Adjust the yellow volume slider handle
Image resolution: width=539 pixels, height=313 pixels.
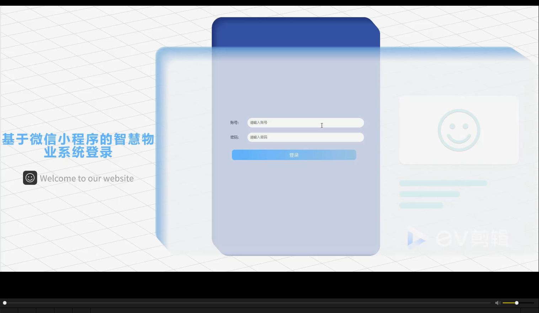tap(517, 303)
